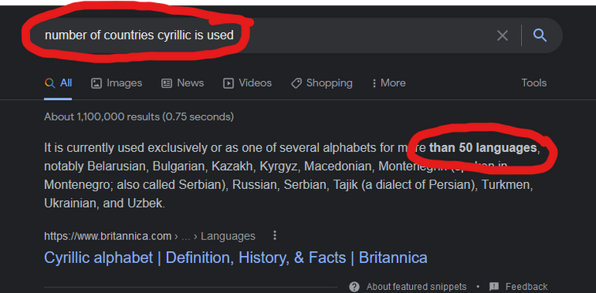Open the Cyrillic alphabet Britannica result link
Viewport: 596px width, 293px height.
[x=236, y=258]
